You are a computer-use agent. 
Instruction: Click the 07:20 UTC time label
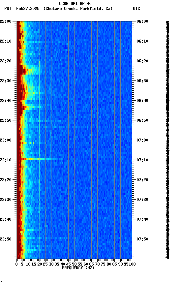click(x=142, y=180)
